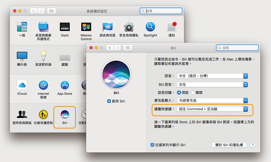Minimize the Siri window

[96, 48]
